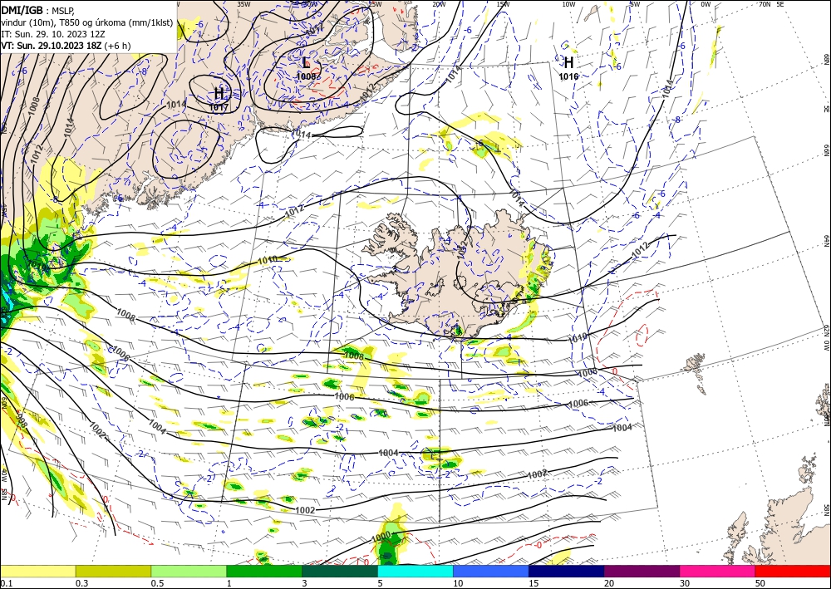Click the 64N latitude label
831x589 pixels.
[x=826, y=241]
